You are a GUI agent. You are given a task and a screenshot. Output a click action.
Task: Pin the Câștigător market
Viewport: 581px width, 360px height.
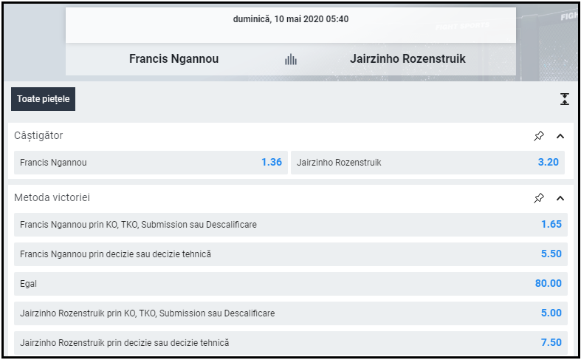[x=539, y=136]
